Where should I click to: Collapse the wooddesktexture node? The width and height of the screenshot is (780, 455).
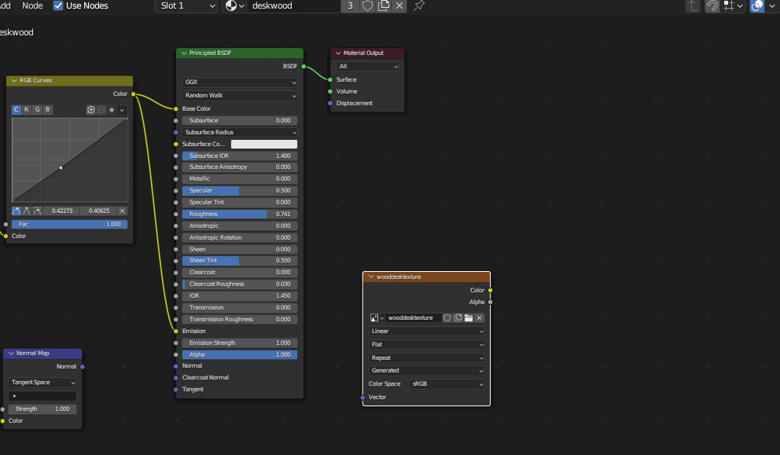tap(371, 277)
